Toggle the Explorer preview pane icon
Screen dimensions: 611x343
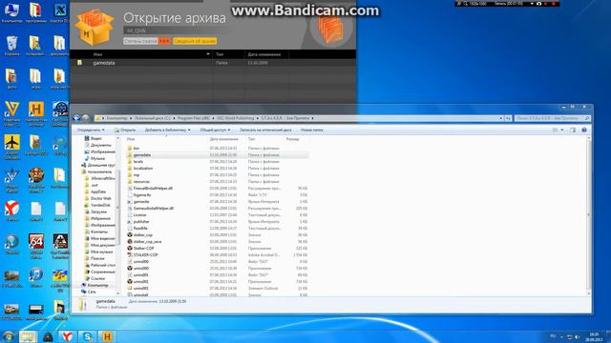pos(573,130)
